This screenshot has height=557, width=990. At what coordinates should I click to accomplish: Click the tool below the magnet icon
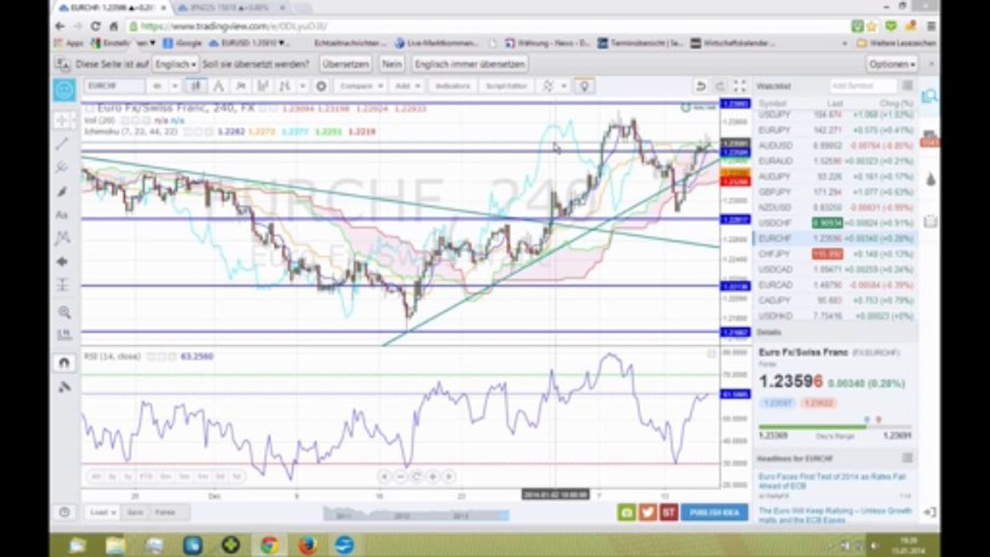coord(63,386)
